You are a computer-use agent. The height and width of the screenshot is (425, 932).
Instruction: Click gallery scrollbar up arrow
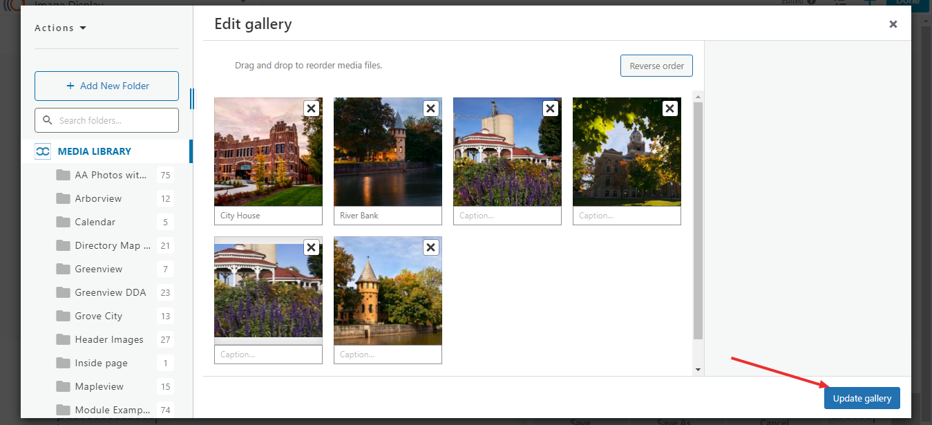[x=698, y=96]
